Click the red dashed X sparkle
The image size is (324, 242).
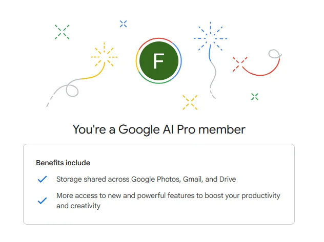tap(240, 64)
